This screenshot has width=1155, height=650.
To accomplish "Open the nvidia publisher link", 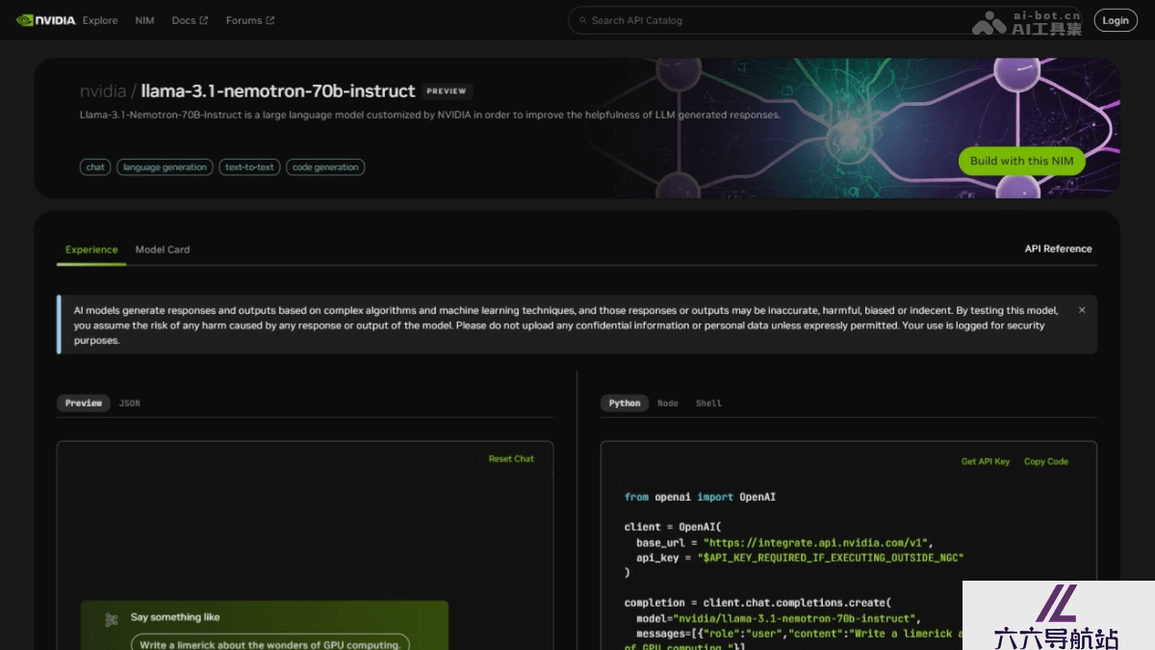I will click(103, 91).
